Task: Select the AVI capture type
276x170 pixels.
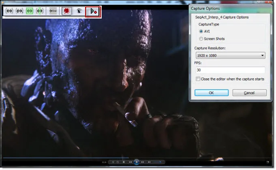Action: point(204,31)
